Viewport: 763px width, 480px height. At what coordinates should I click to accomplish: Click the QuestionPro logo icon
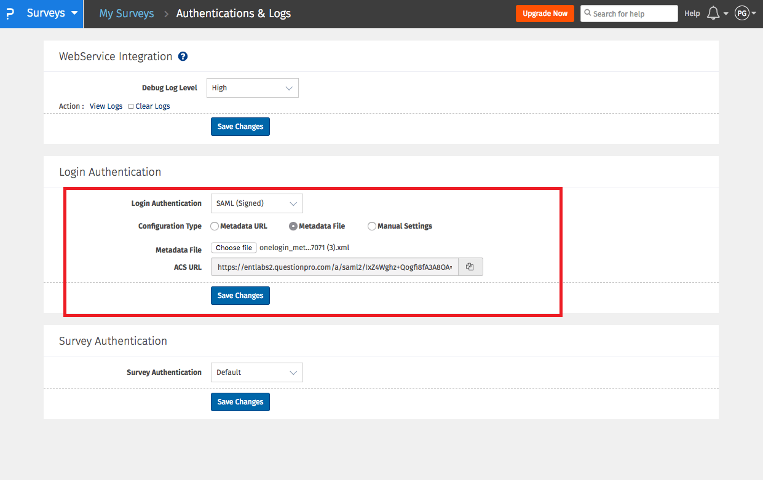10,14
